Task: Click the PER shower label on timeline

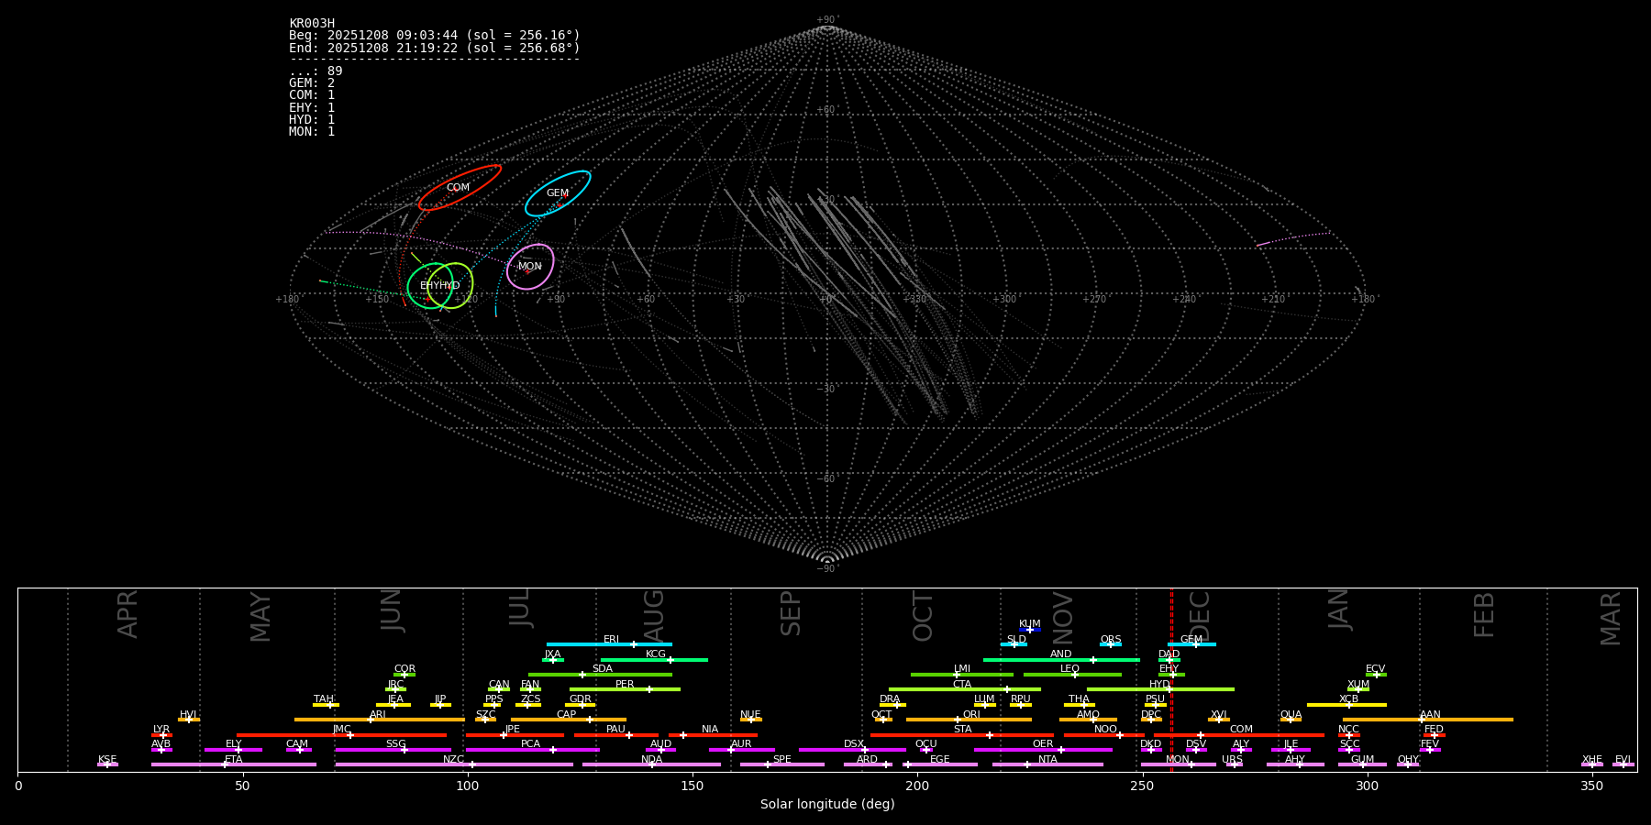Action: (625, 685)
